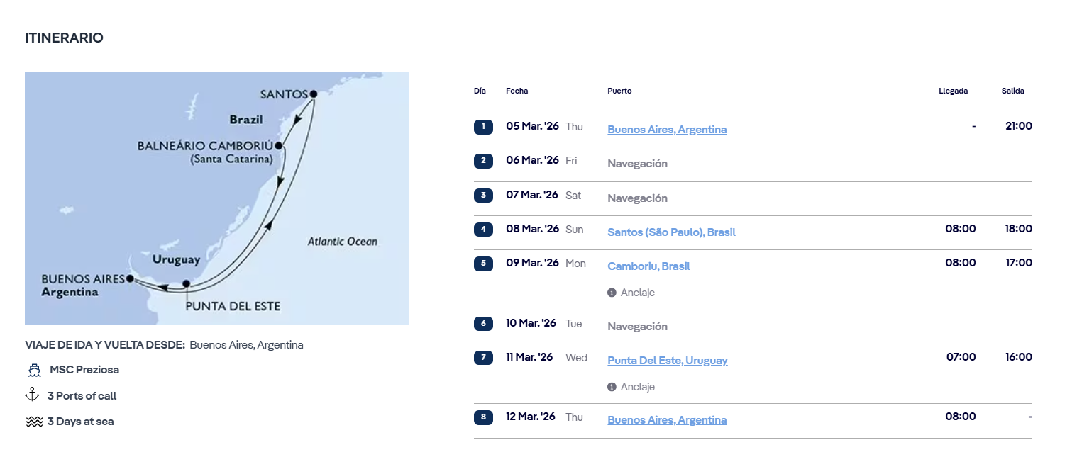This screenshot has height=474, width=1077.
Task: Click the day 8 number badge
Action: 483,417
